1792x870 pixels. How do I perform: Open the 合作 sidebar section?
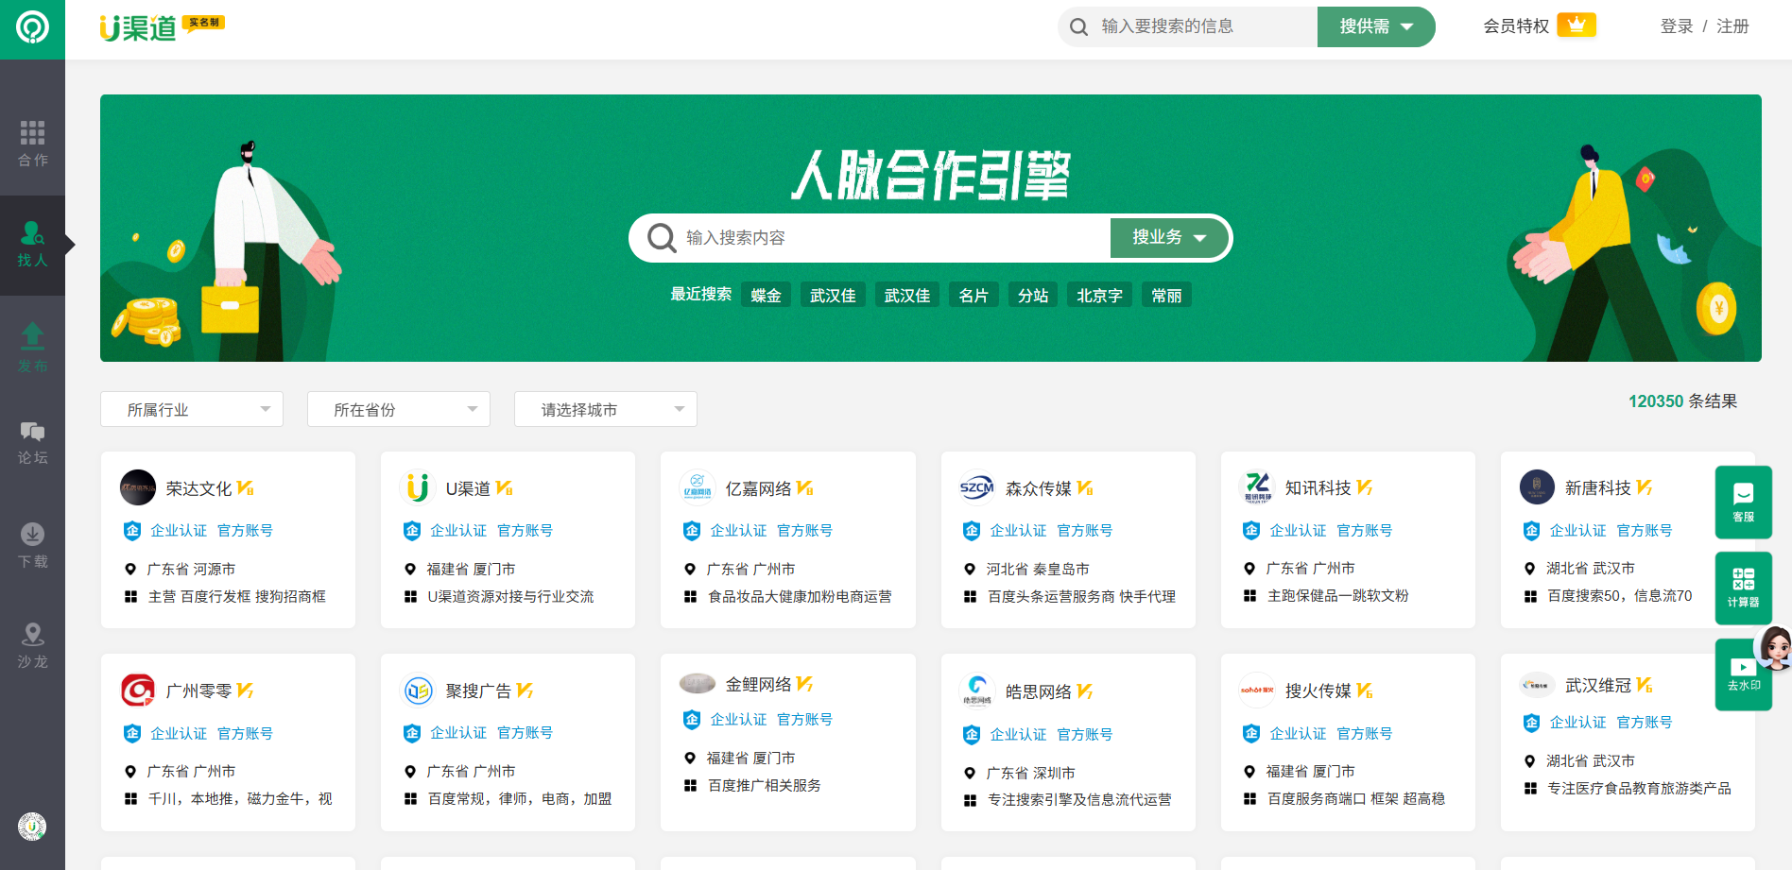[x=32, y=144]
